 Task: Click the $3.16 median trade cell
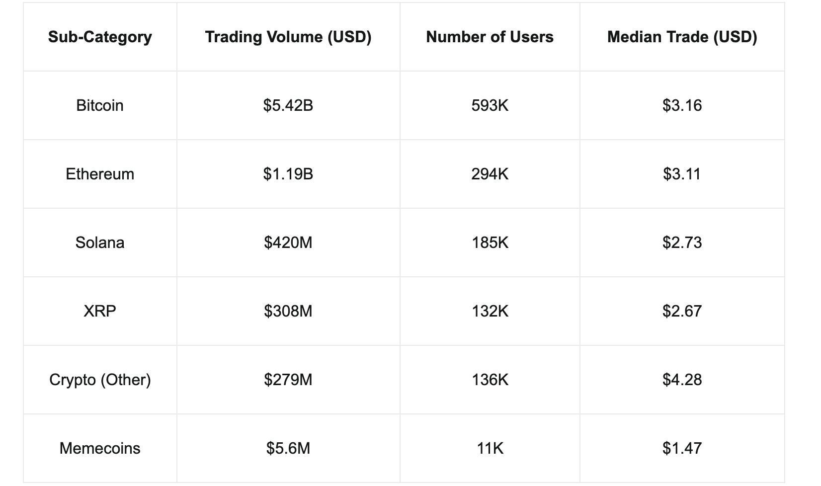pyautogui.click(x=682, y=105)
